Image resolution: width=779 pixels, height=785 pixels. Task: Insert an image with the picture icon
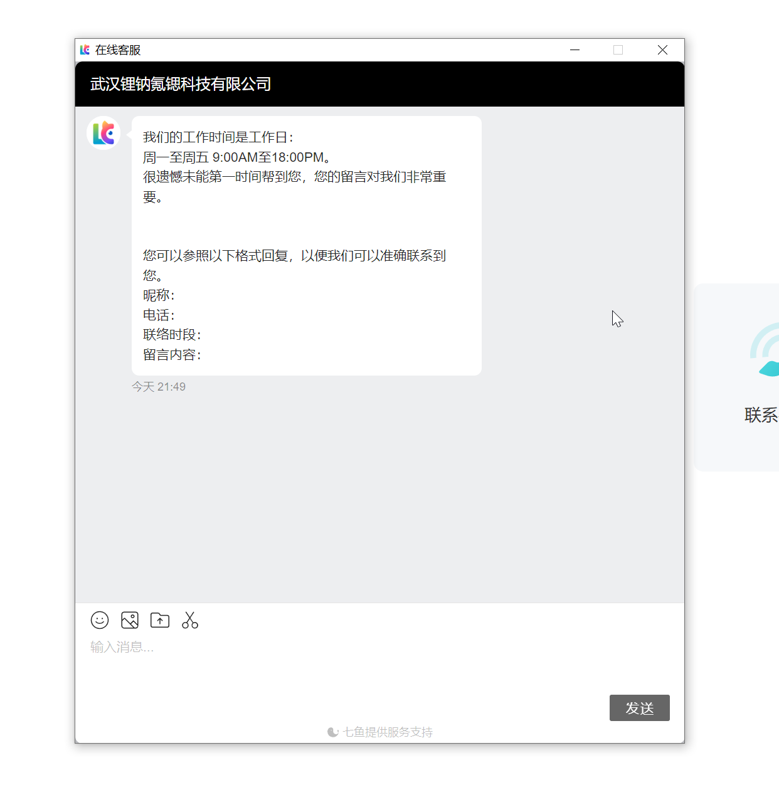(130, 620)
